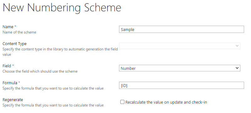
Task: Click the Formula input containing [ID]
Action: coord(181,85)
